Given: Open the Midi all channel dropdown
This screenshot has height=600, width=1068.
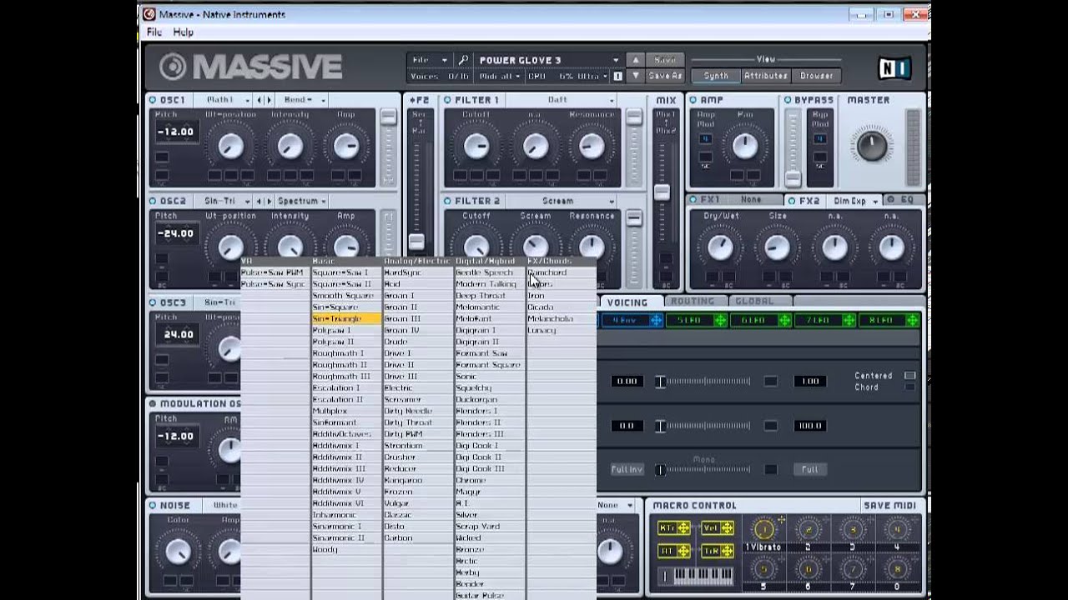Looking at the screenshot, I should click(x=500, y=76).
